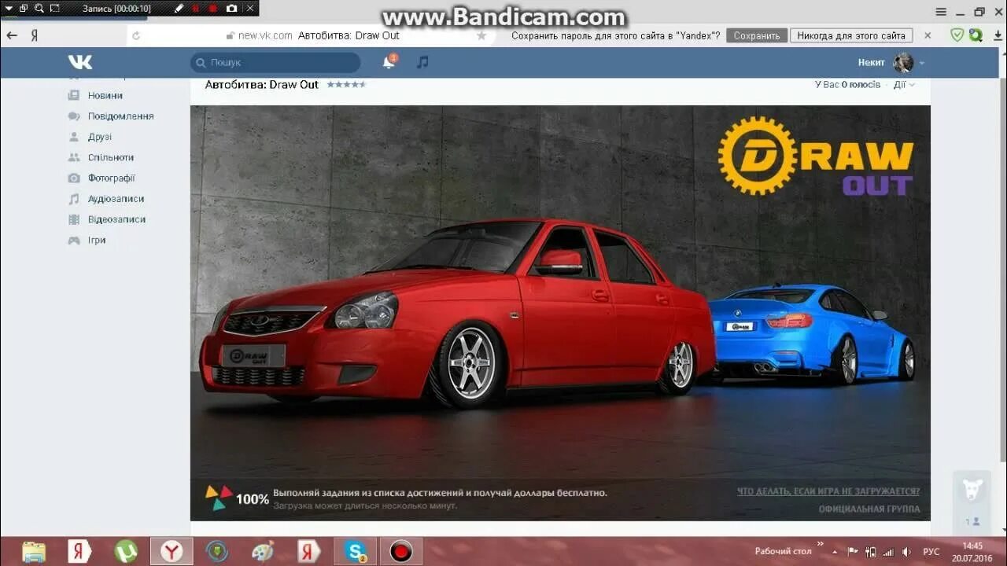This screenshot has width=1007, height=566.
Task: Open the 'Официальная группа' link
Action: pos(869,509)
